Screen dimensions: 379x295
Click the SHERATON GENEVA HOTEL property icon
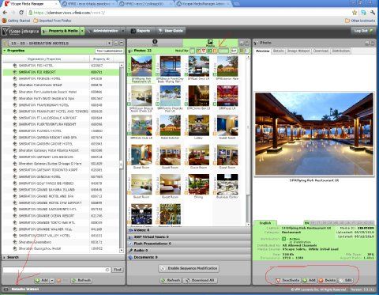tap(15, 176)
